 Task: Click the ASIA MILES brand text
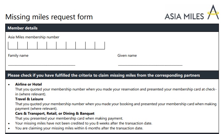tap(184, 17)
